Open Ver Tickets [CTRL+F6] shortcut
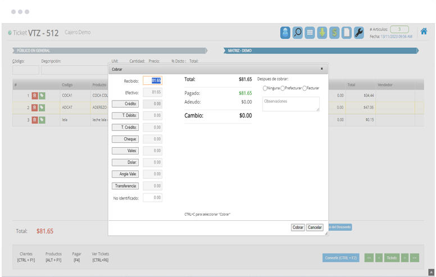Image resolution: width=436 pixels, height=277 pixels. [x=101, y=257]
